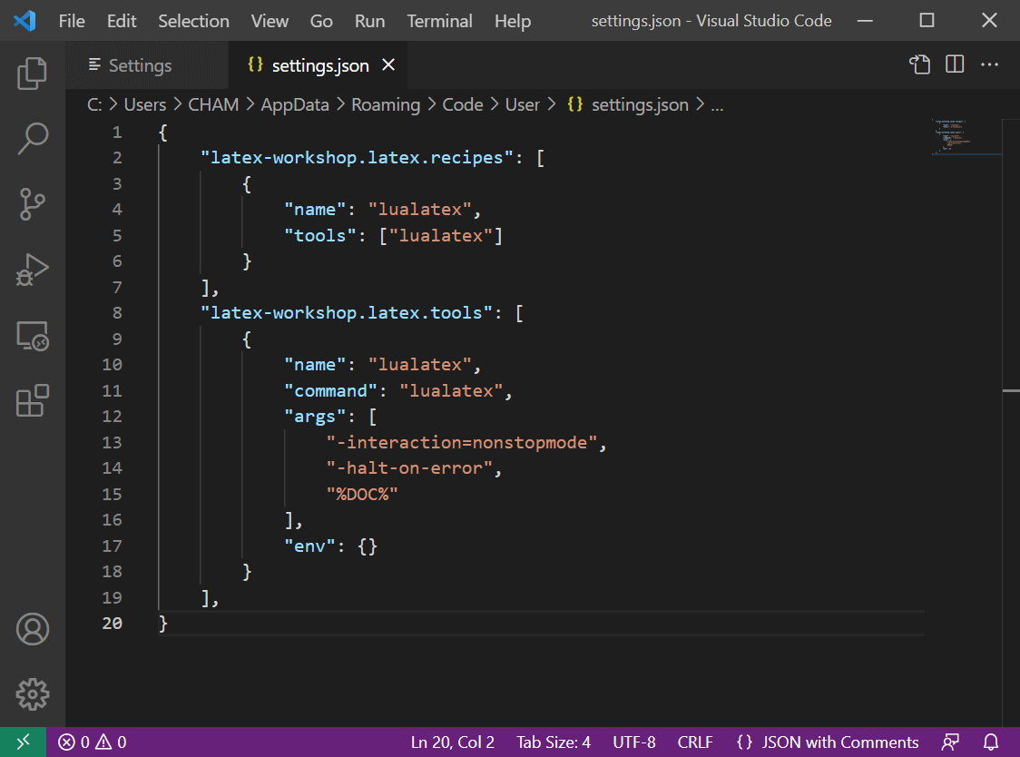Open the Search view in activity bar

[33, 139]
